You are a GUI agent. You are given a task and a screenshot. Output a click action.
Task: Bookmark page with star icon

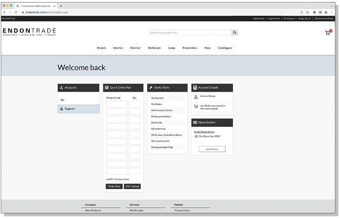tap(308, 12)
